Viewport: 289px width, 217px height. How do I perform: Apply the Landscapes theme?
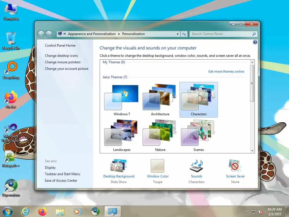[x=121, y=136]
